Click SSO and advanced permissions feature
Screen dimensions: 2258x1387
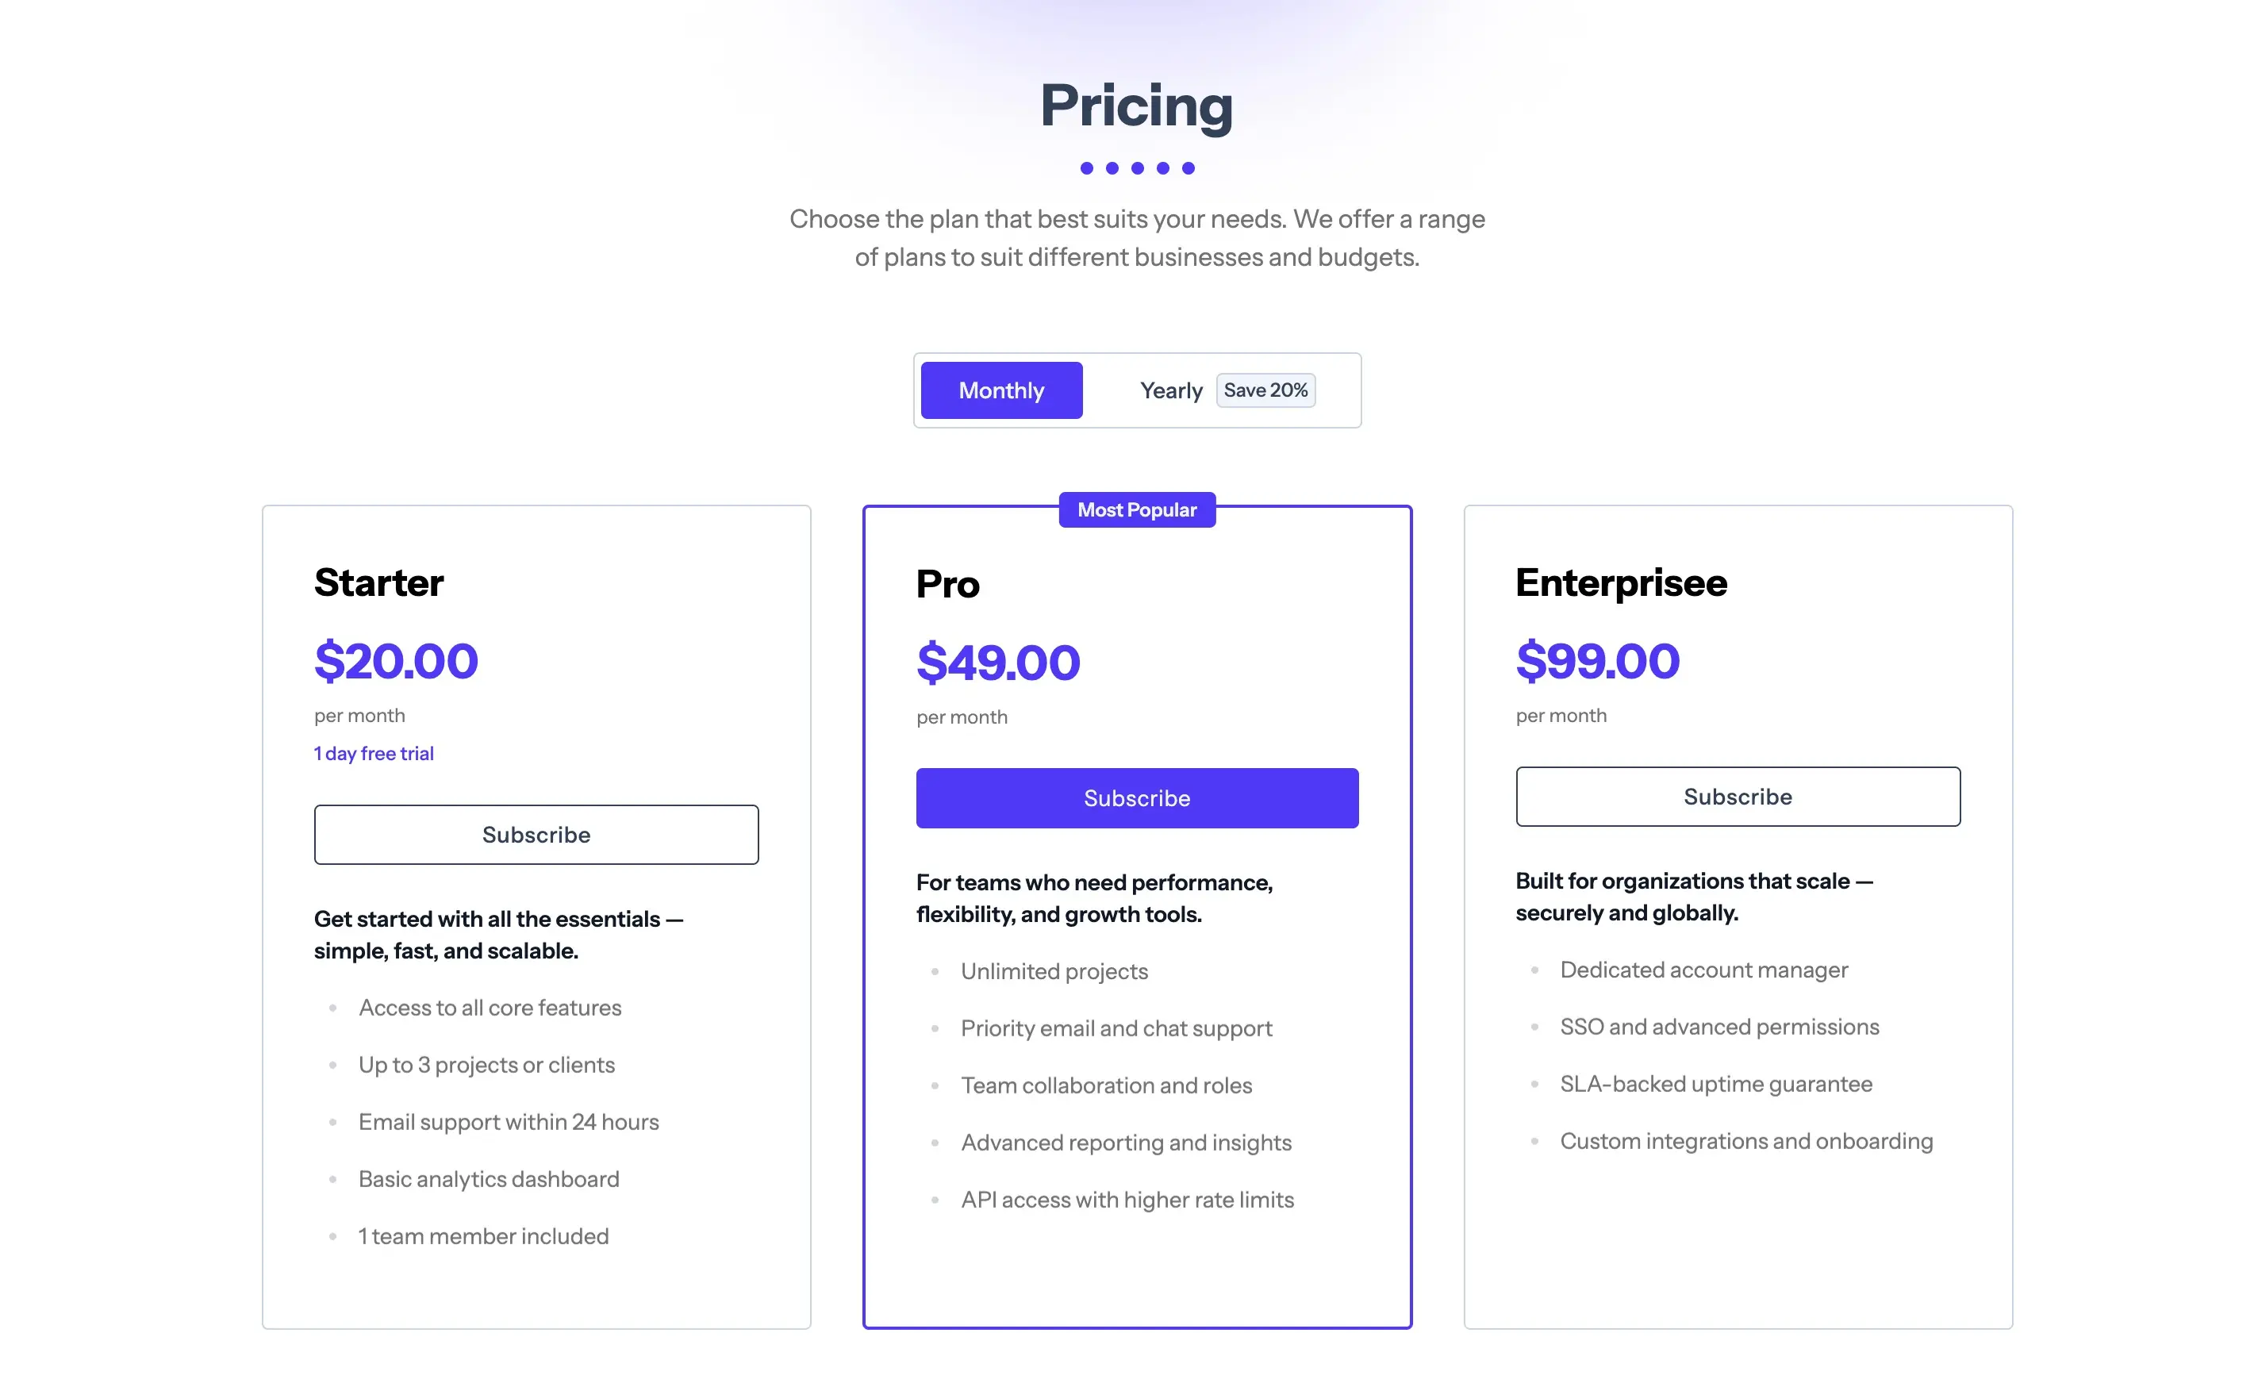(x=1718, y=1026)
